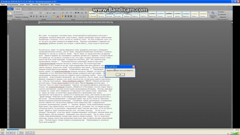
Task: Expand the styles gallery more arrow
Action: click(x=208, y=17)
